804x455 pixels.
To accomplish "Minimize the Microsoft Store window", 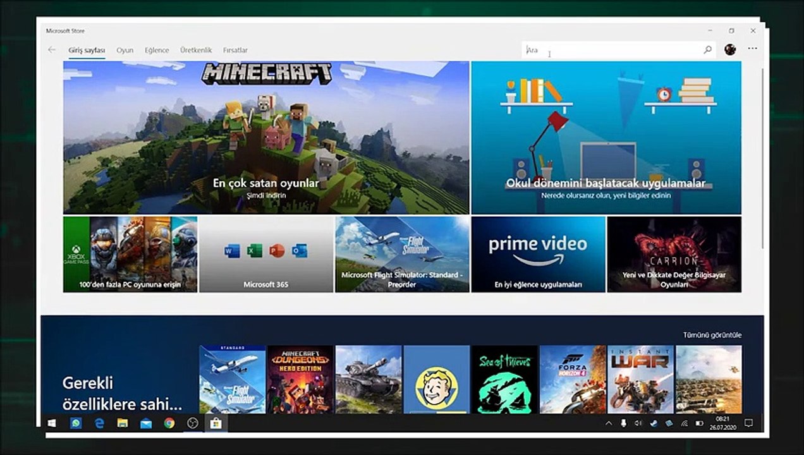I will pyautogui.click(x=710, y=30).
